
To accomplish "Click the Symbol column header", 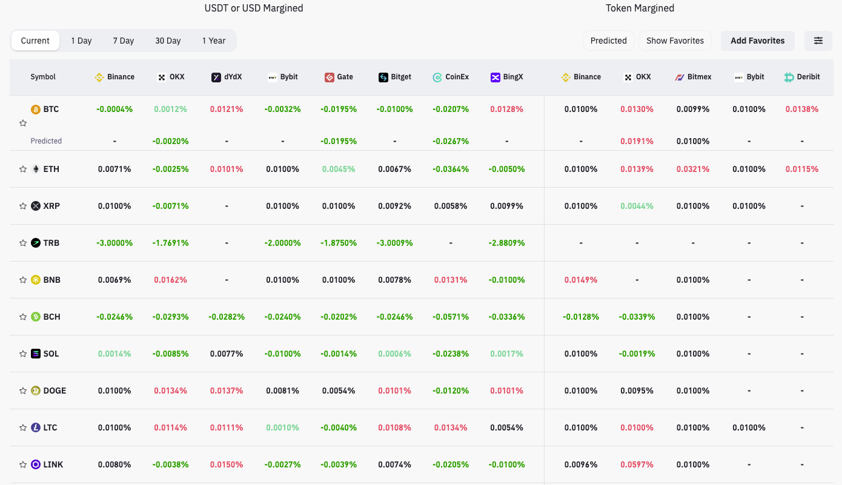I will tap(43, 77).
